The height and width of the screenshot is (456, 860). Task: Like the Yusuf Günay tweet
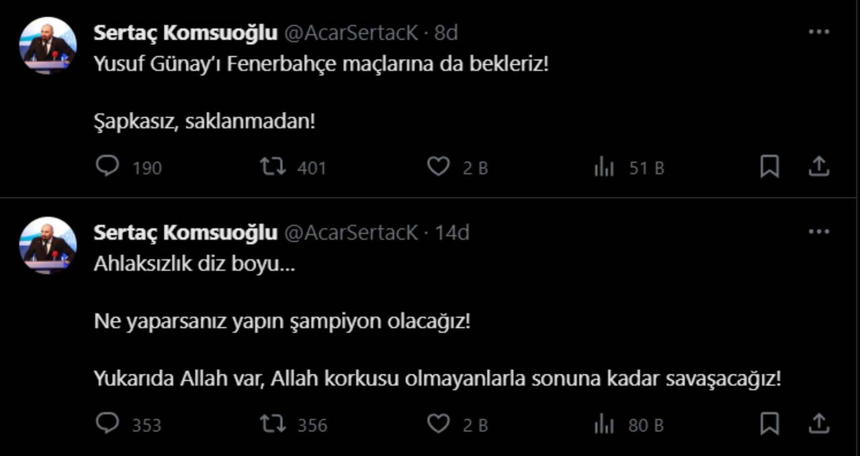[x=438, y=166]
